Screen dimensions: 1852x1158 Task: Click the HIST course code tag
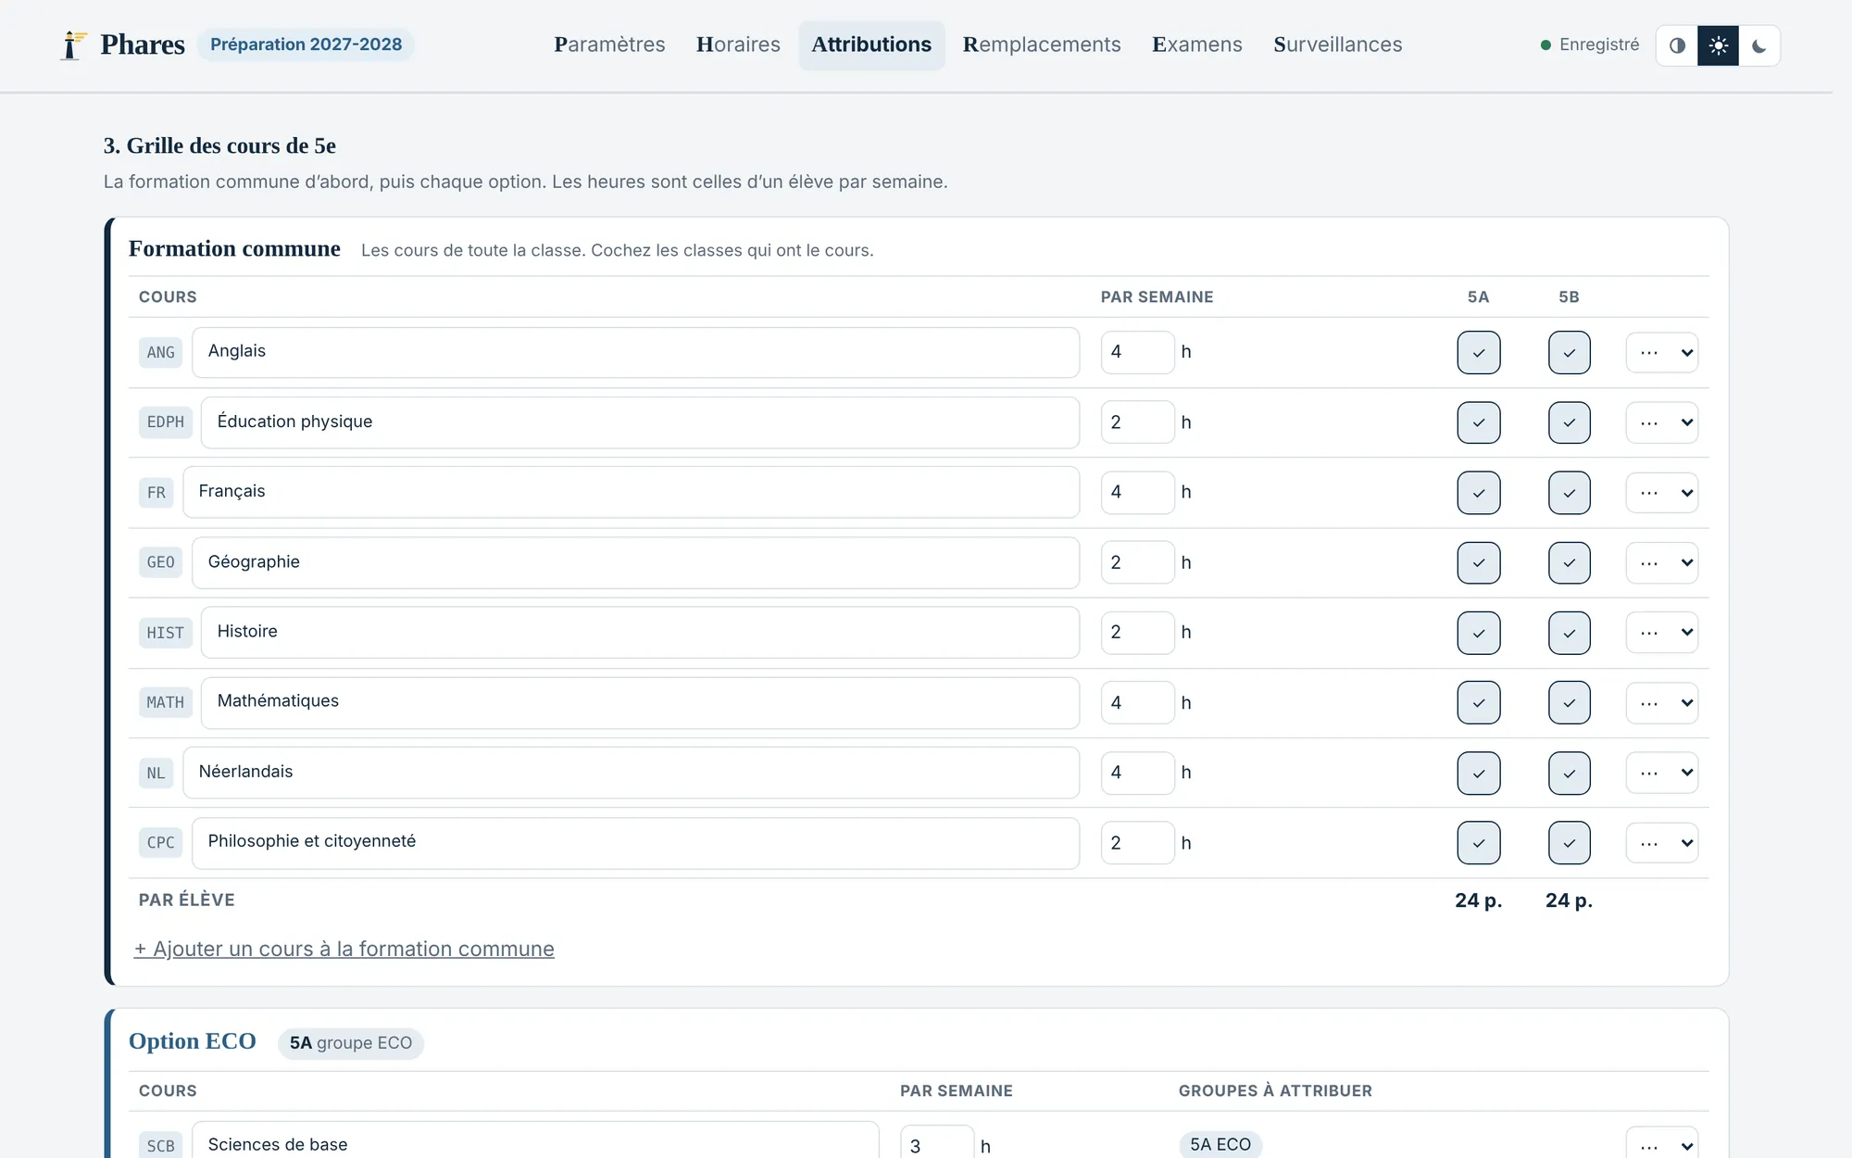coord(165,633)
